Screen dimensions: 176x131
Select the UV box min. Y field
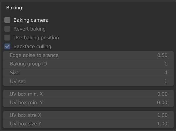(88, 103)
